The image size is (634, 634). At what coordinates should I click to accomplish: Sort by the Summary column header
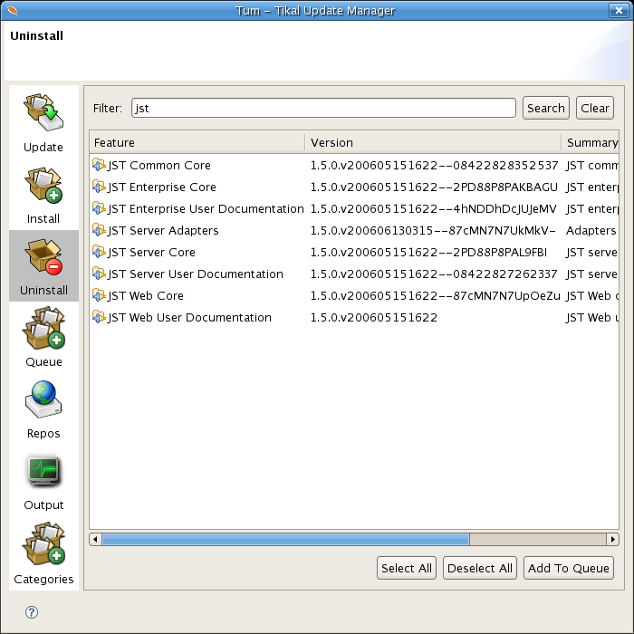coord(590,143)
